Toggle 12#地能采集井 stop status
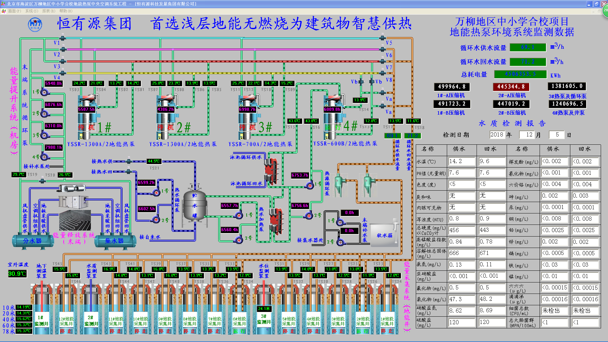This screenshot has height=342, width=608. click(x=66, y=331)
